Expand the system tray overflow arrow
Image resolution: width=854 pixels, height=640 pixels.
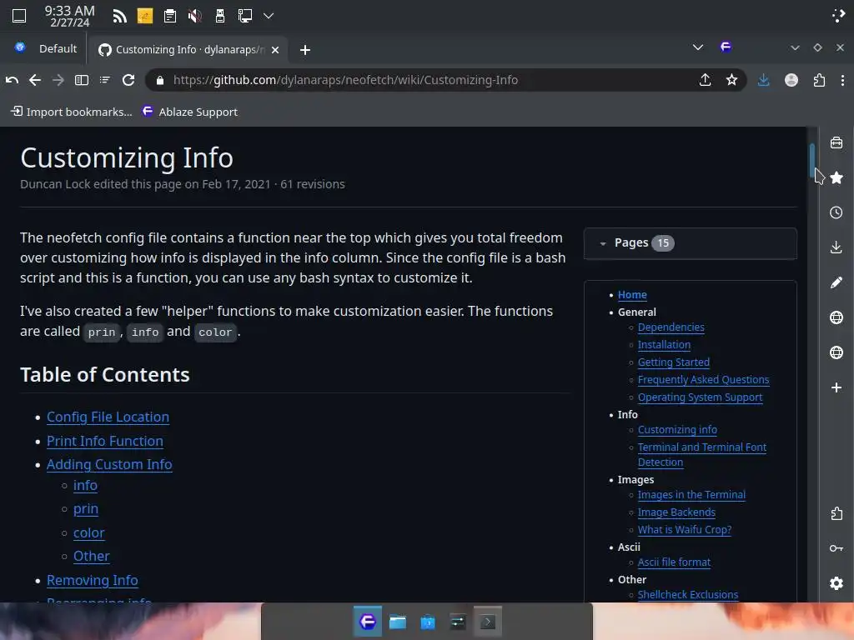(x=269, y=16)
